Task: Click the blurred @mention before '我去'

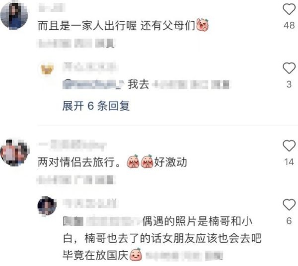Action: [93, 84]
